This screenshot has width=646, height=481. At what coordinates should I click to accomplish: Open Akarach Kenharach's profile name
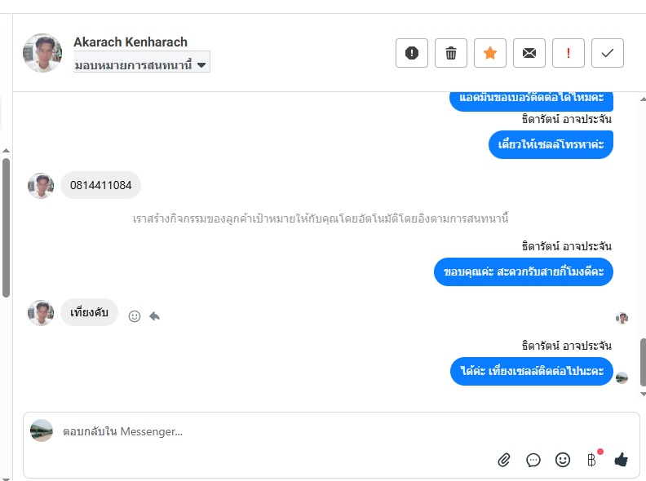click(x=131, y=42)
